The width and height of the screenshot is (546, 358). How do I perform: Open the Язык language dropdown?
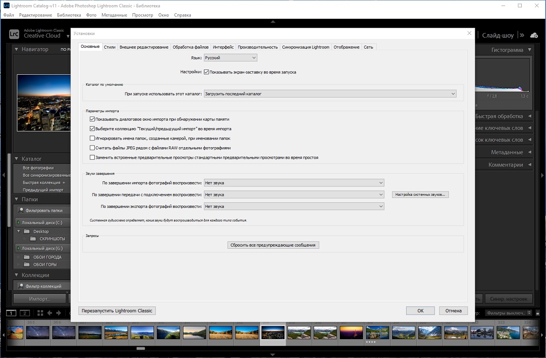[x=230, y=58]
